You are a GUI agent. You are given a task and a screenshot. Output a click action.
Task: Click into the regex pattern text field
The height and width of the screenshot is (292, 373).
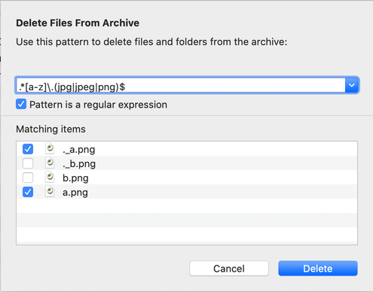coord(180,86)
